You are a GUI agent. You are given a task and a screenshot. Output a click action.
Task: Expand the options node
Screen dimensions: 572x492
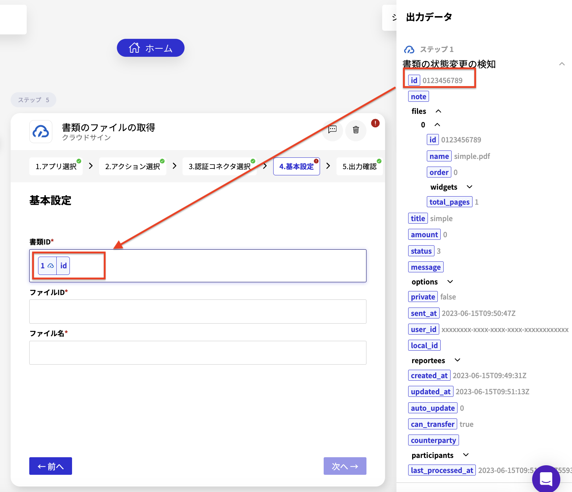(x=450, y=282)
